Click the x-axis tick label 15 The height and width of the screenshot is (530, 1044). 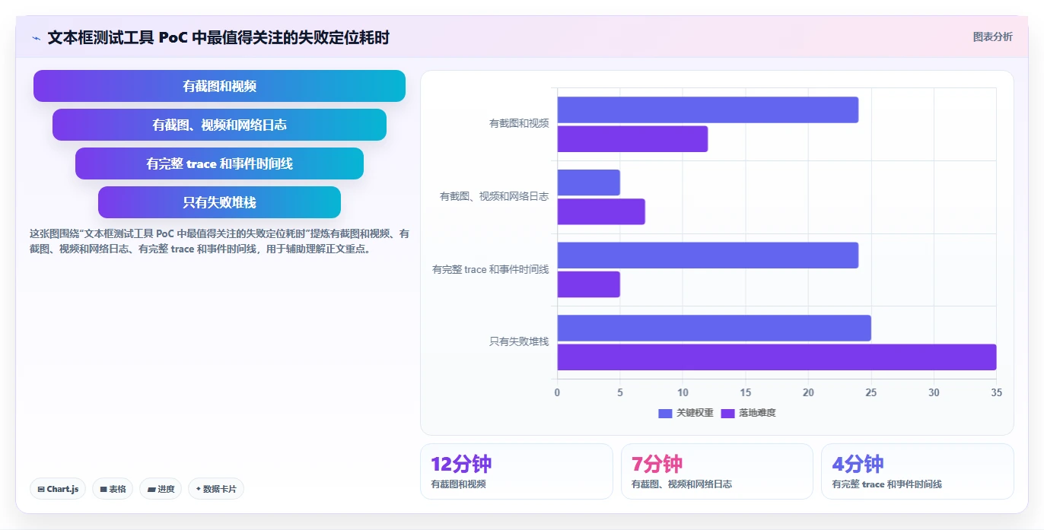pyautogui.click(x=746, y=392)
